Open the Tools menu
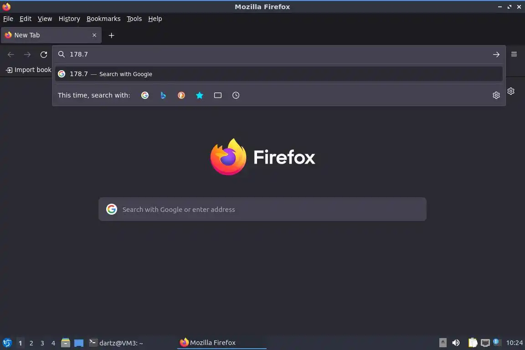 [134, 19]
